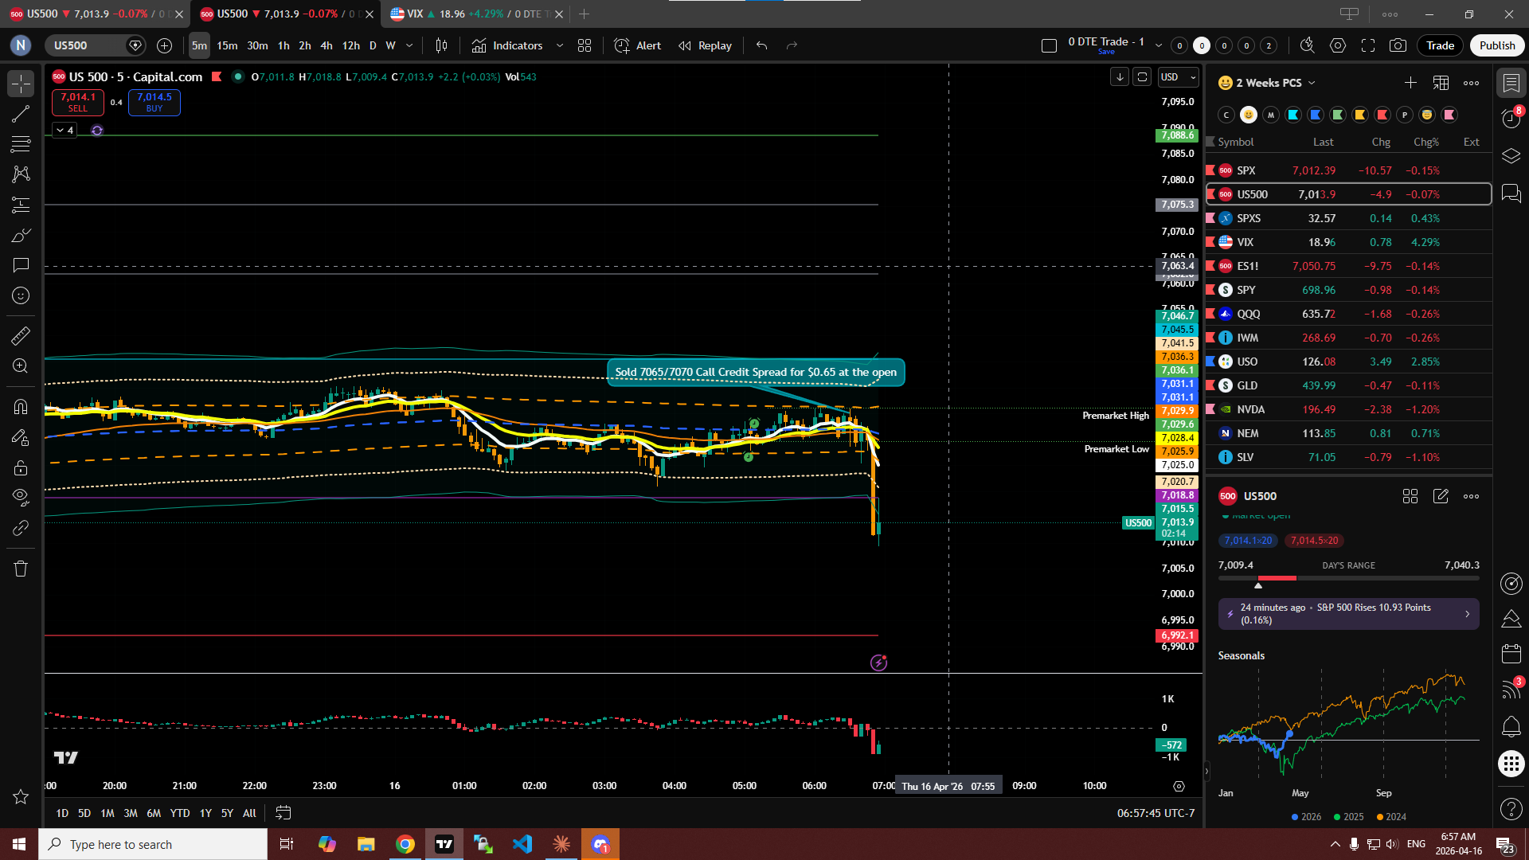
Task: Toggle magnet mode on
Action: click(x=21, y=407)
